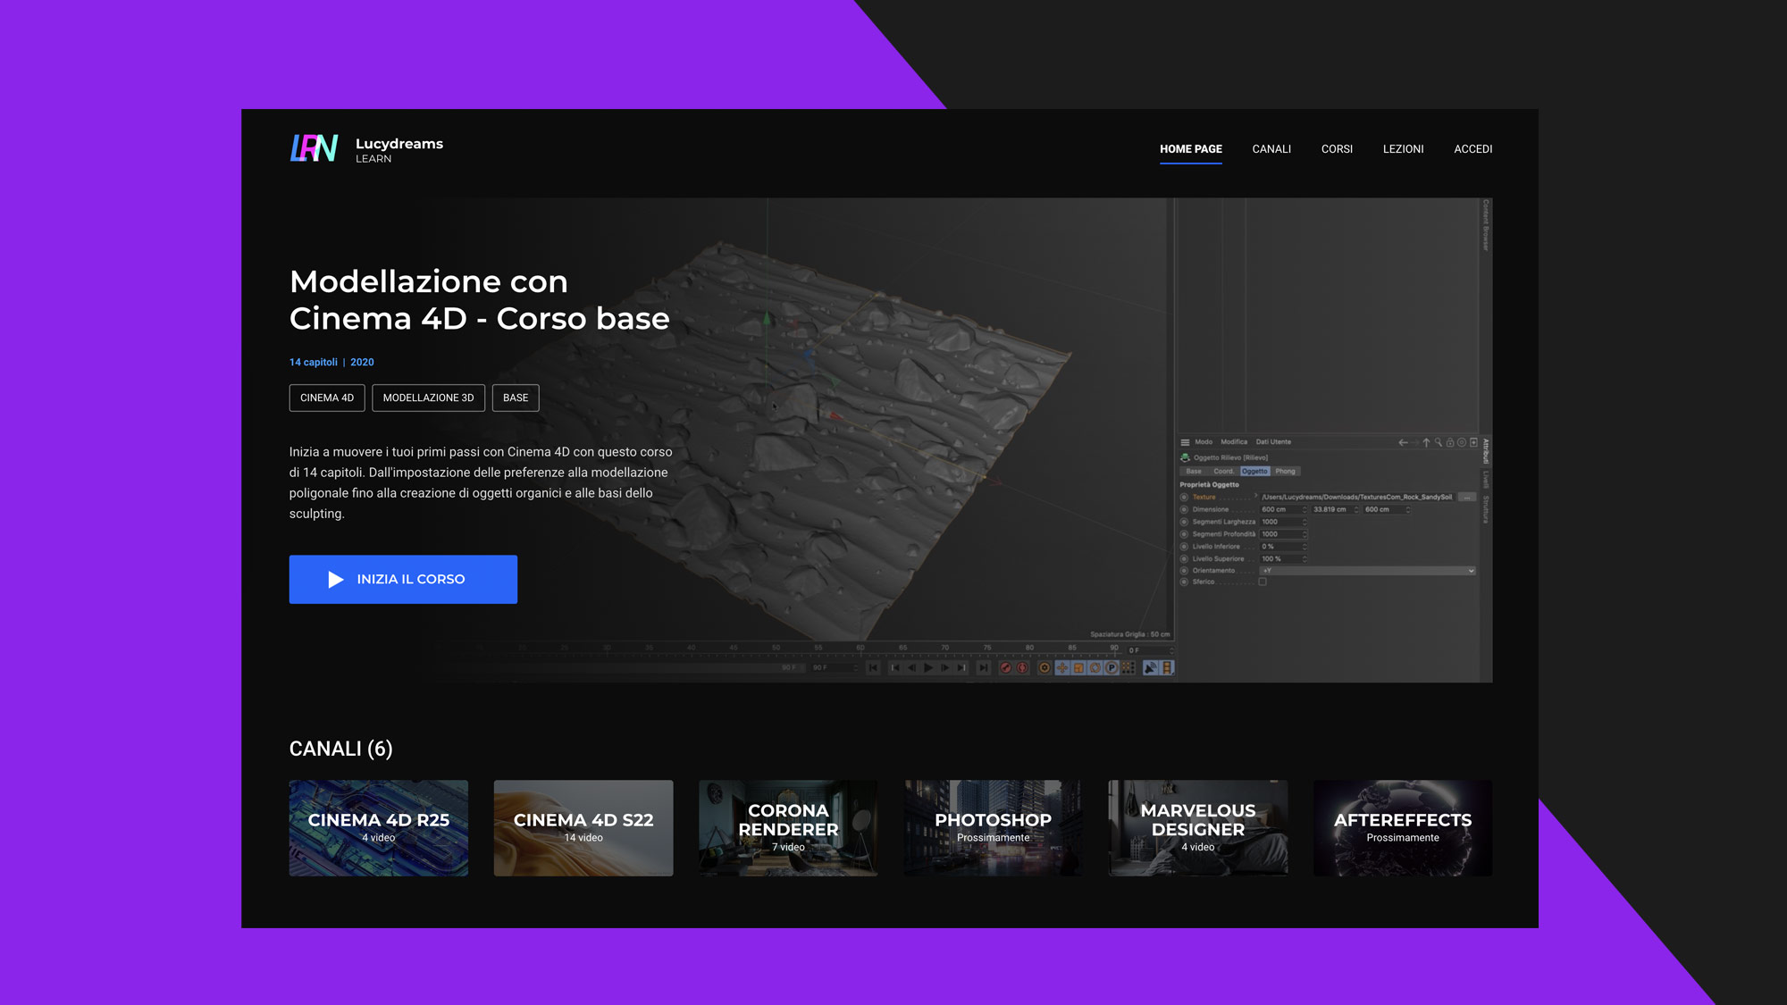Click the Corona Renderer channel card
This screenshot has height=1005, width=1787.
(x=788, y=827)
